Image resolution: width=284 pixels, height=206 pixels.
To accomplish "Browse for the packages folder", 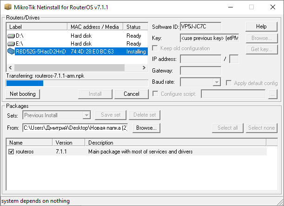I will [146, 127].
